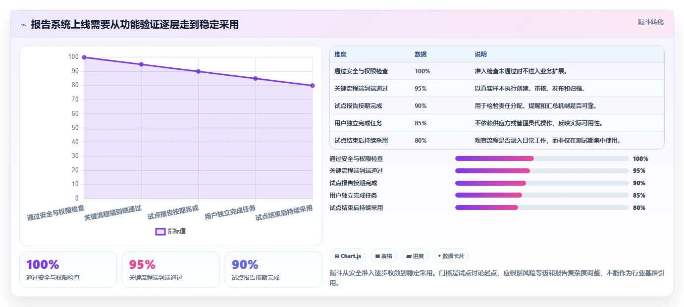Image resolution: width=684 pixels, height=307 pixels.
Task: Click the 95% value in table
Action: coord(421,89)
